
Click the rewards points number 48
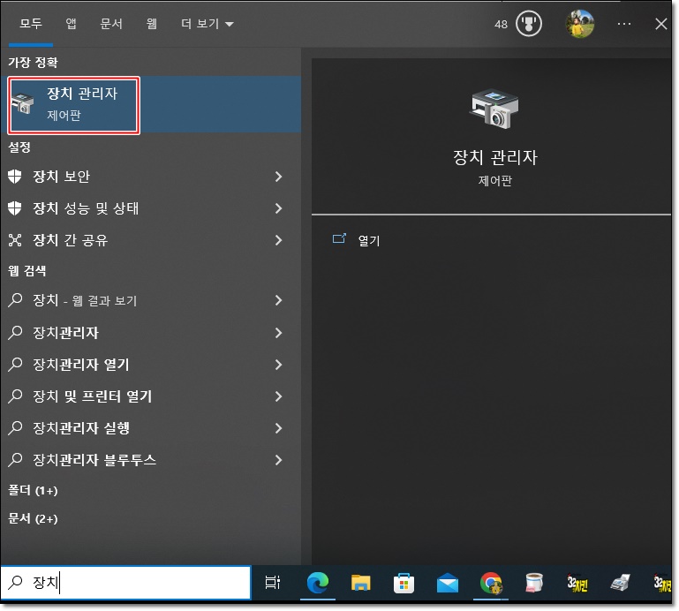[x=501, y=24]
